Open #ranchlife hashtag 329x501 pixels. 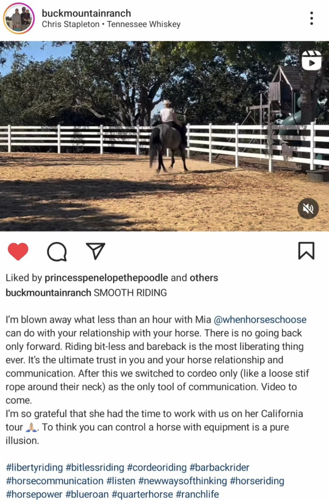click(x=197, y=494)
